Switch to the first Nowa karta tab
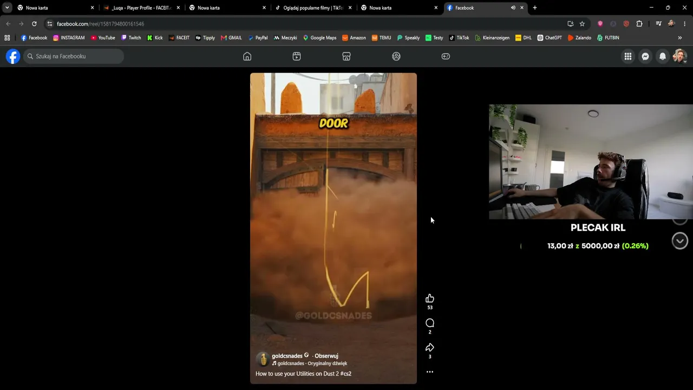Screen dimensions: 693x390 (x=56, y=8)
